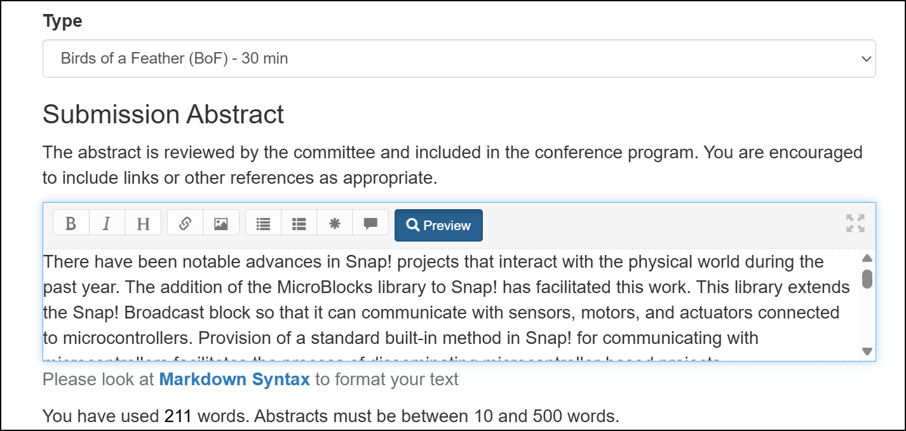Image resolution: width=906 pixels, height=431 pixels.
Task: Click inside the abstract text area
Action: [451, 304]
